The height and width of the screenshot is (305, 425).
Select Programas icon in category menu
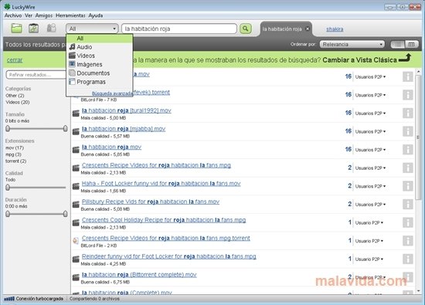click(x=72, y=82)
